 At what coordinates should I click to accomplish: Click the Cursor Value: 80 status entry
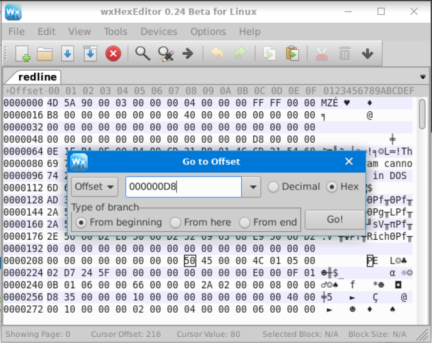click(x=208, y=334)
